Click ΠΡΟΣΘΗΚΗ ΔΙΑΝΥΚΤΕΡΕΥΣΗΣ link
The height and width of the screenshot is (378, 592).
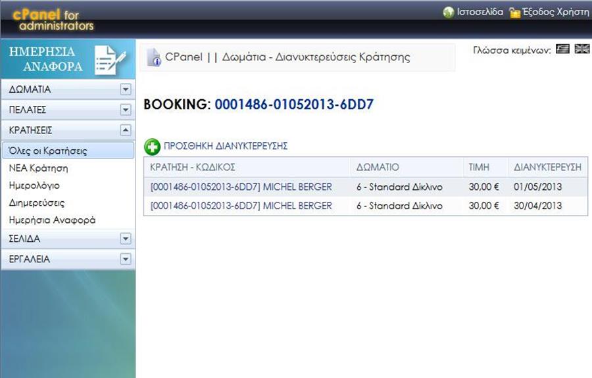click(226, 146)
